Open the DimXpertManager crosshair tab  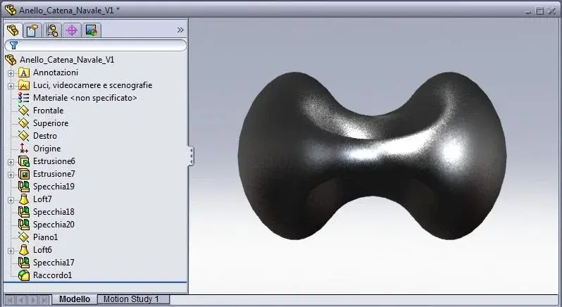point(72,30)
